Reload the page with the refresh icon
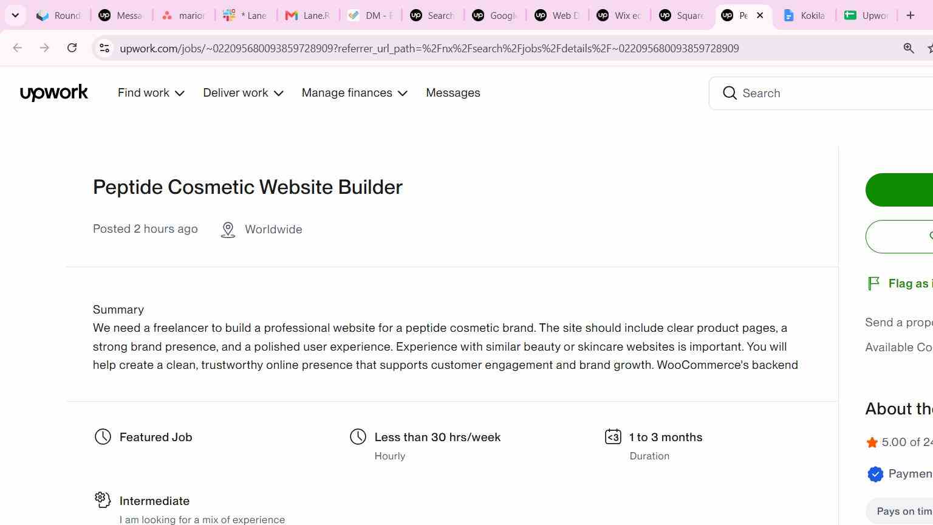Screen dimensions: 933x525 coord(72,48)
